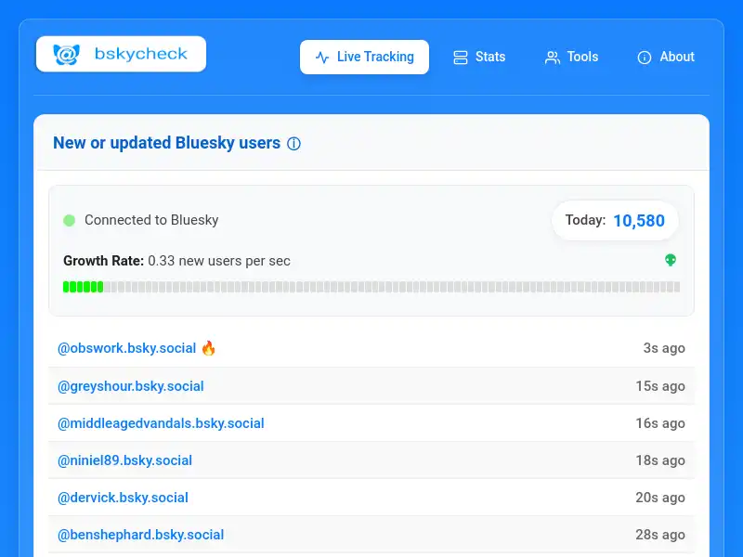Click the people icon next to Tools
The width and height of the screenshot is (743, 557).
552,57
